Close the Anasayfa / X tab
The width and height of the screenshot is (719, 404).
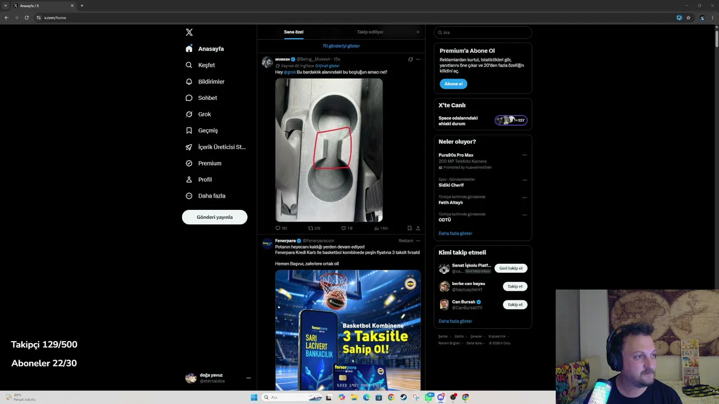coord(72,6)
